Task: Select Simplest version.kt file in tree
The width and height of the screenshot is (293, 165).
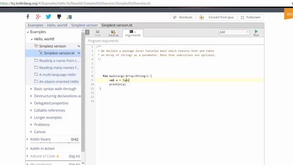Action: pos(59,53)
